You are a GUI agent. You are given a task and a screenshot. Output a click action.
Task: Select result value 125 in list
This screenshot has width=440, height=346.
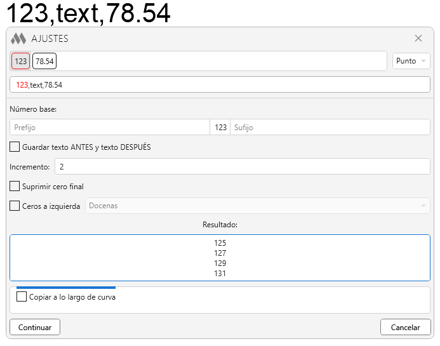(x=220, y=243)
